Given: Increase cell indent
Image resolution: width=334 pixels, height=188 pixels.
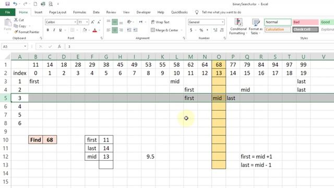Looking at the screenshot, I should coord(136,30).
